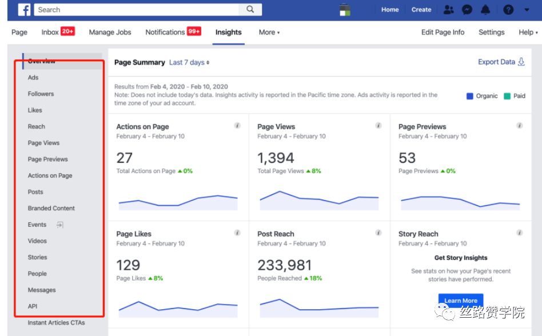542x336 pixels.
Task: Open the Last 7 days date range dropdown
Action: (189, 62)
